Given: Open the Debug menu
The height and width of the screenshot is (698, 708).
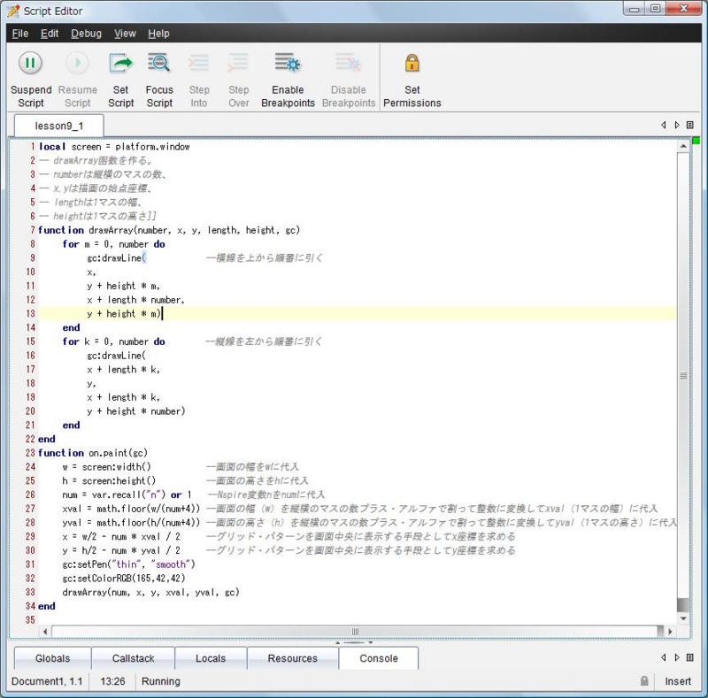Looking at the screenshot, I should pos(86,33).
